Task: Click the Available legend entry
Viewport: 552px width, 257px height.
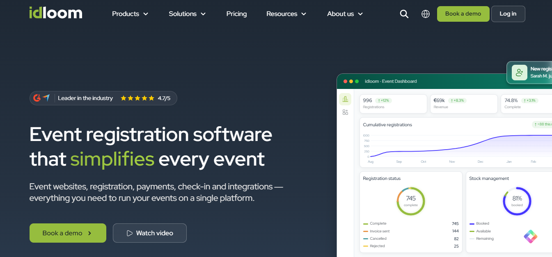Action: (x=480, y=231)
